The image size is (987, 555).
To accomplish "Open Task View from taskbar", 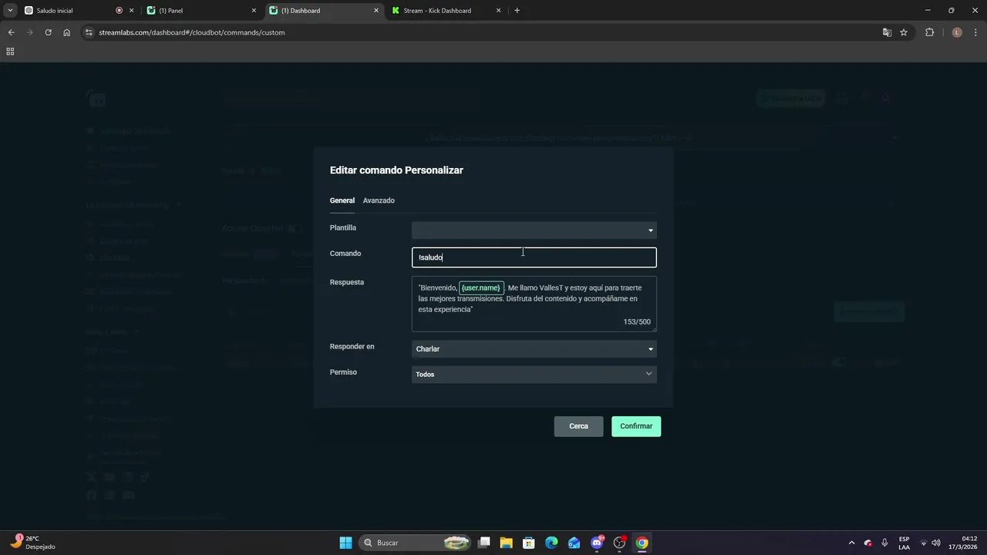I will (x=484, y=543).
